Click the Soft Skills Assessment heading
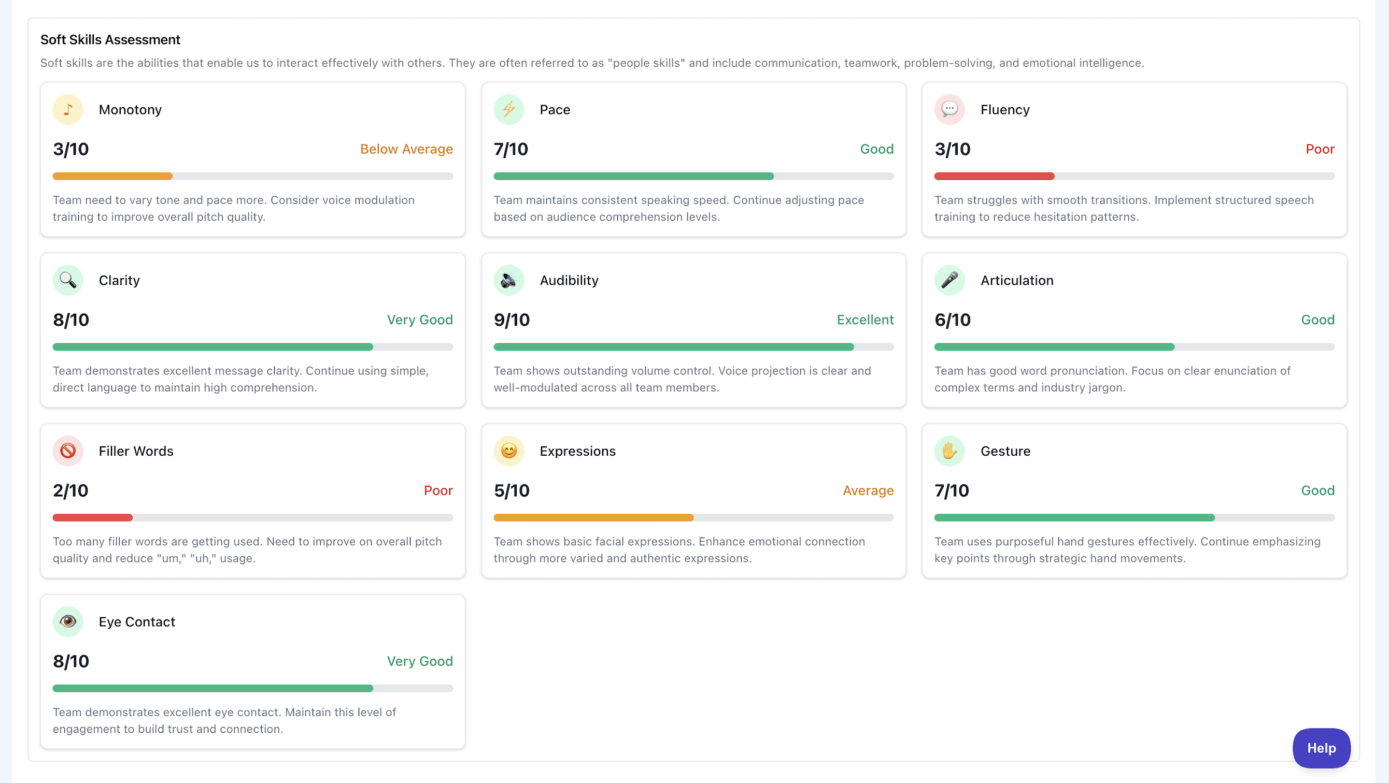The image size is (1389, 783). pyautogui.click(x=110, y=40)
